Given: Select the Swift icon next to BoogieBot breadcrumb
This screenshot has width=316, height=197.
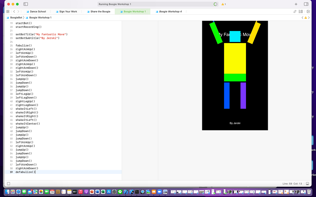Looking at the screenshot, I should click(8, 17).
